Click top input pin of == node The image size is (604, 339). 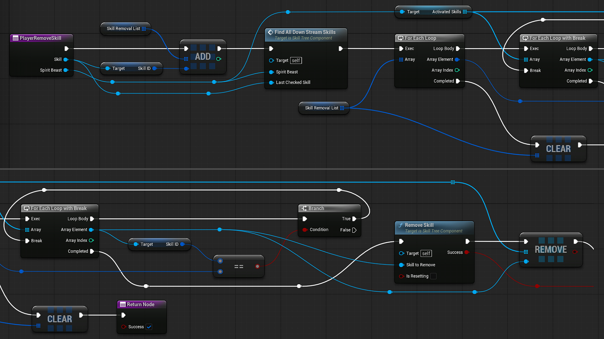pyautogui.click(x=220, y=261)
